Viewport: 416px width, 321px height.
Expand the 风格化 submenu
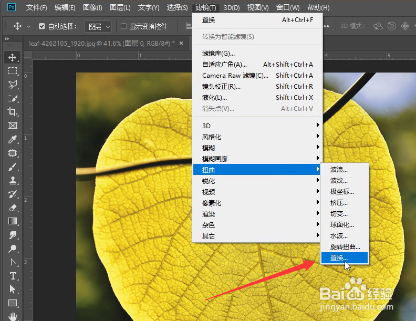click(257, 137)
